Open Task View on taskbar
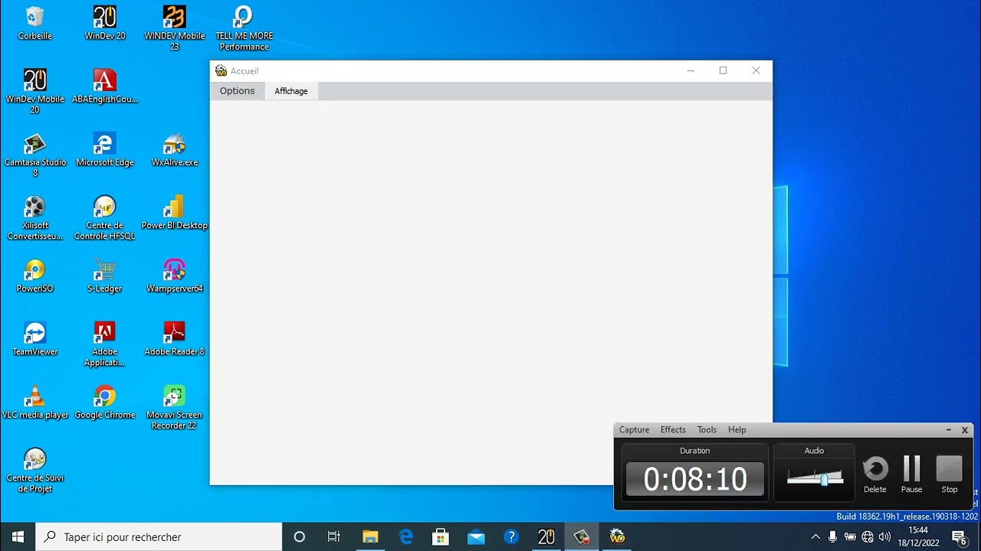Viewport: 981px width, 551px height. (x=334, y=537)
